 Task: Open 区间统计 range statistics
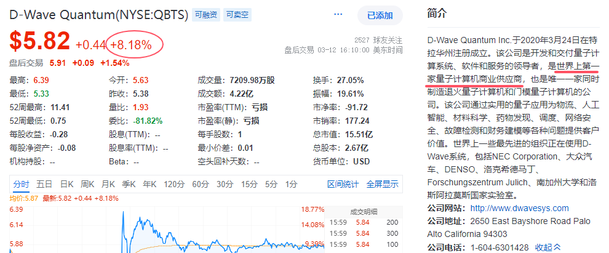(x=343, y=184)
